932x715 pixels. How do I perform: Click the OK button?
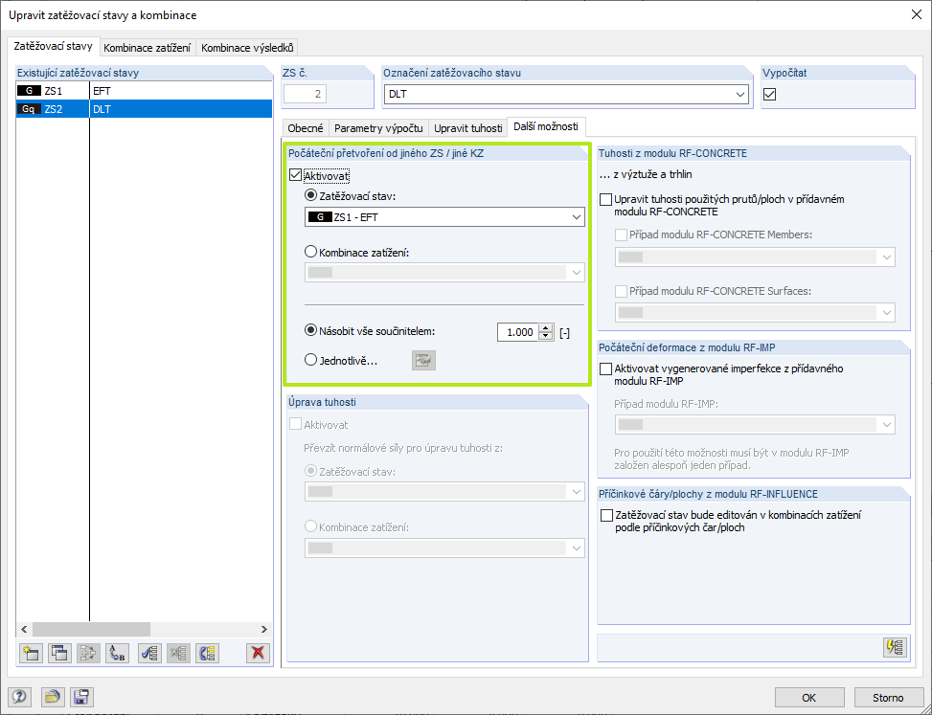click(809, 697)
